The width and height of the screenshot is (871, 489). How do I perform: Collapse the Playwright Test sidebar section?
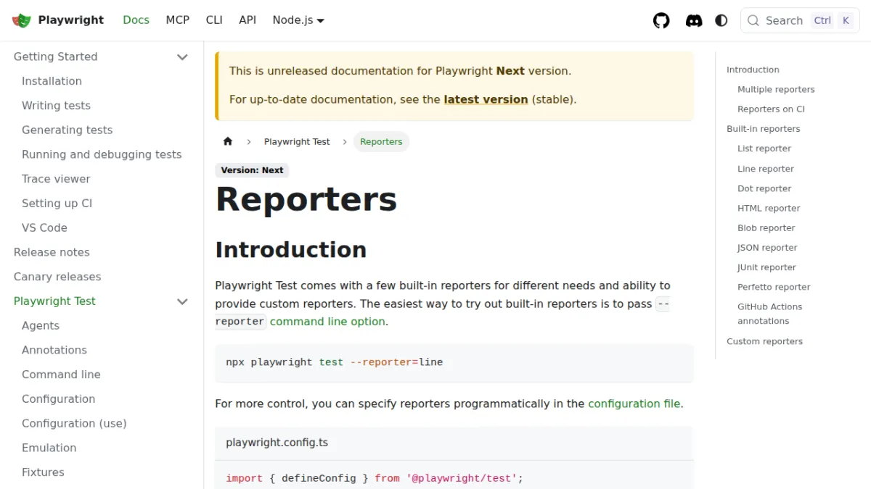click(x=182, y=301)
